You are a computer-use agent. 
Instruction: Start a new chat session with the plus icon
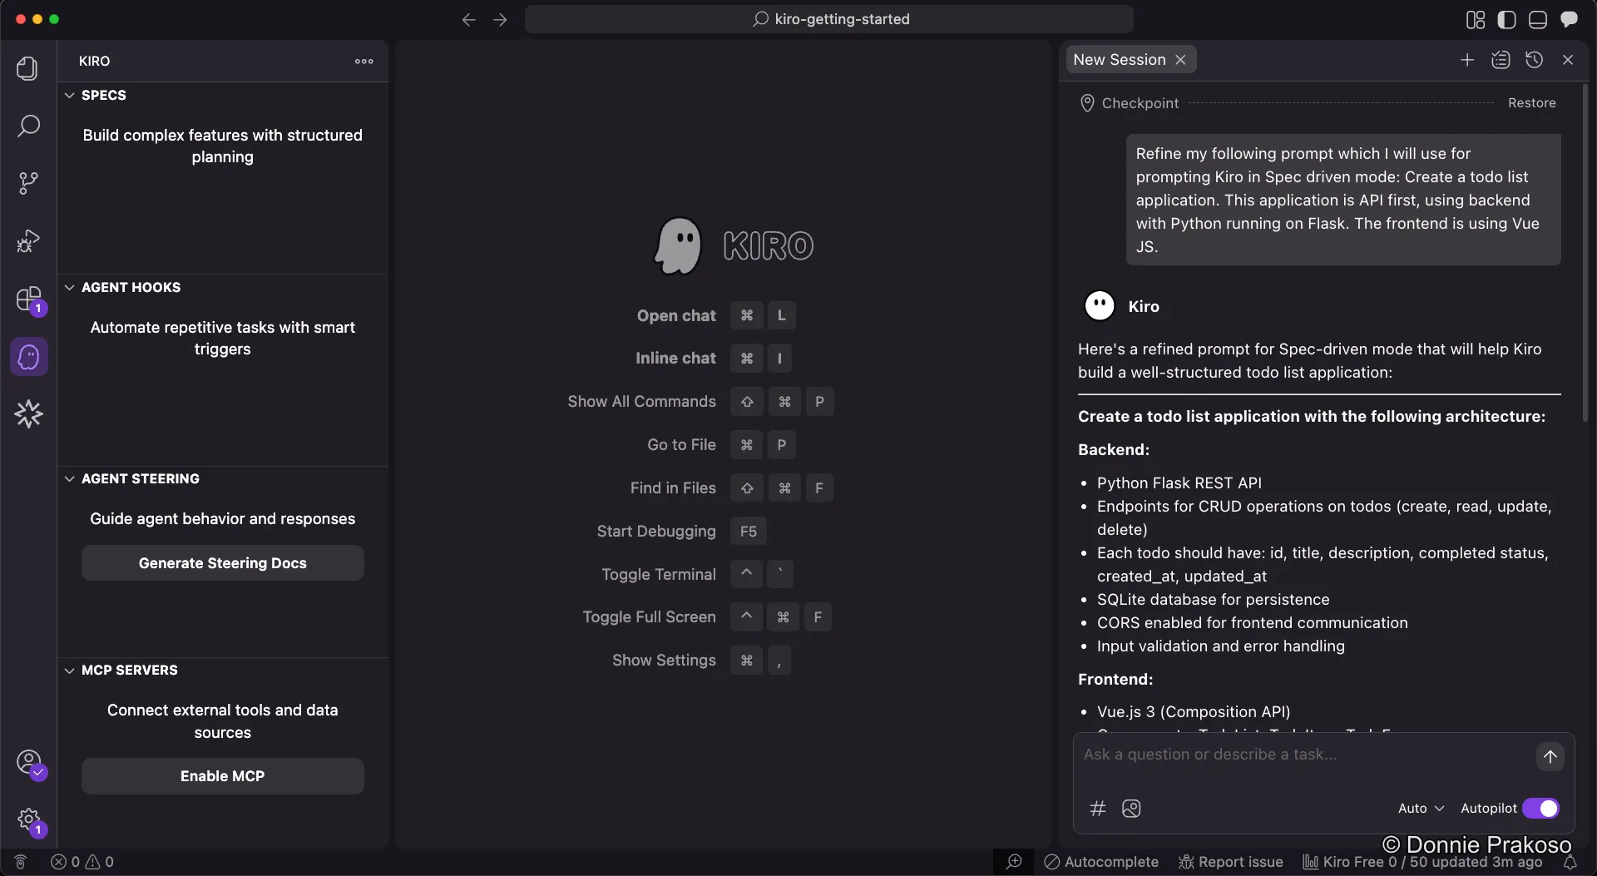(1467, 59)
